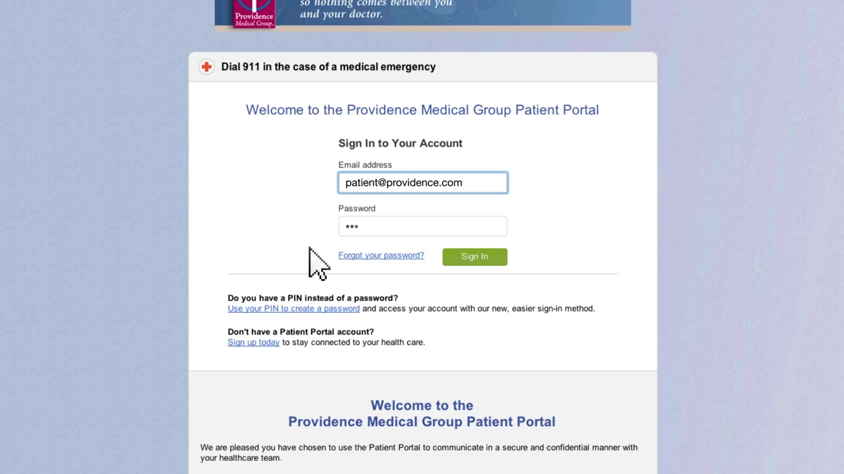Click the Providence Medical Group logo
Screen dimensions: 844x474
pos(254,14)
